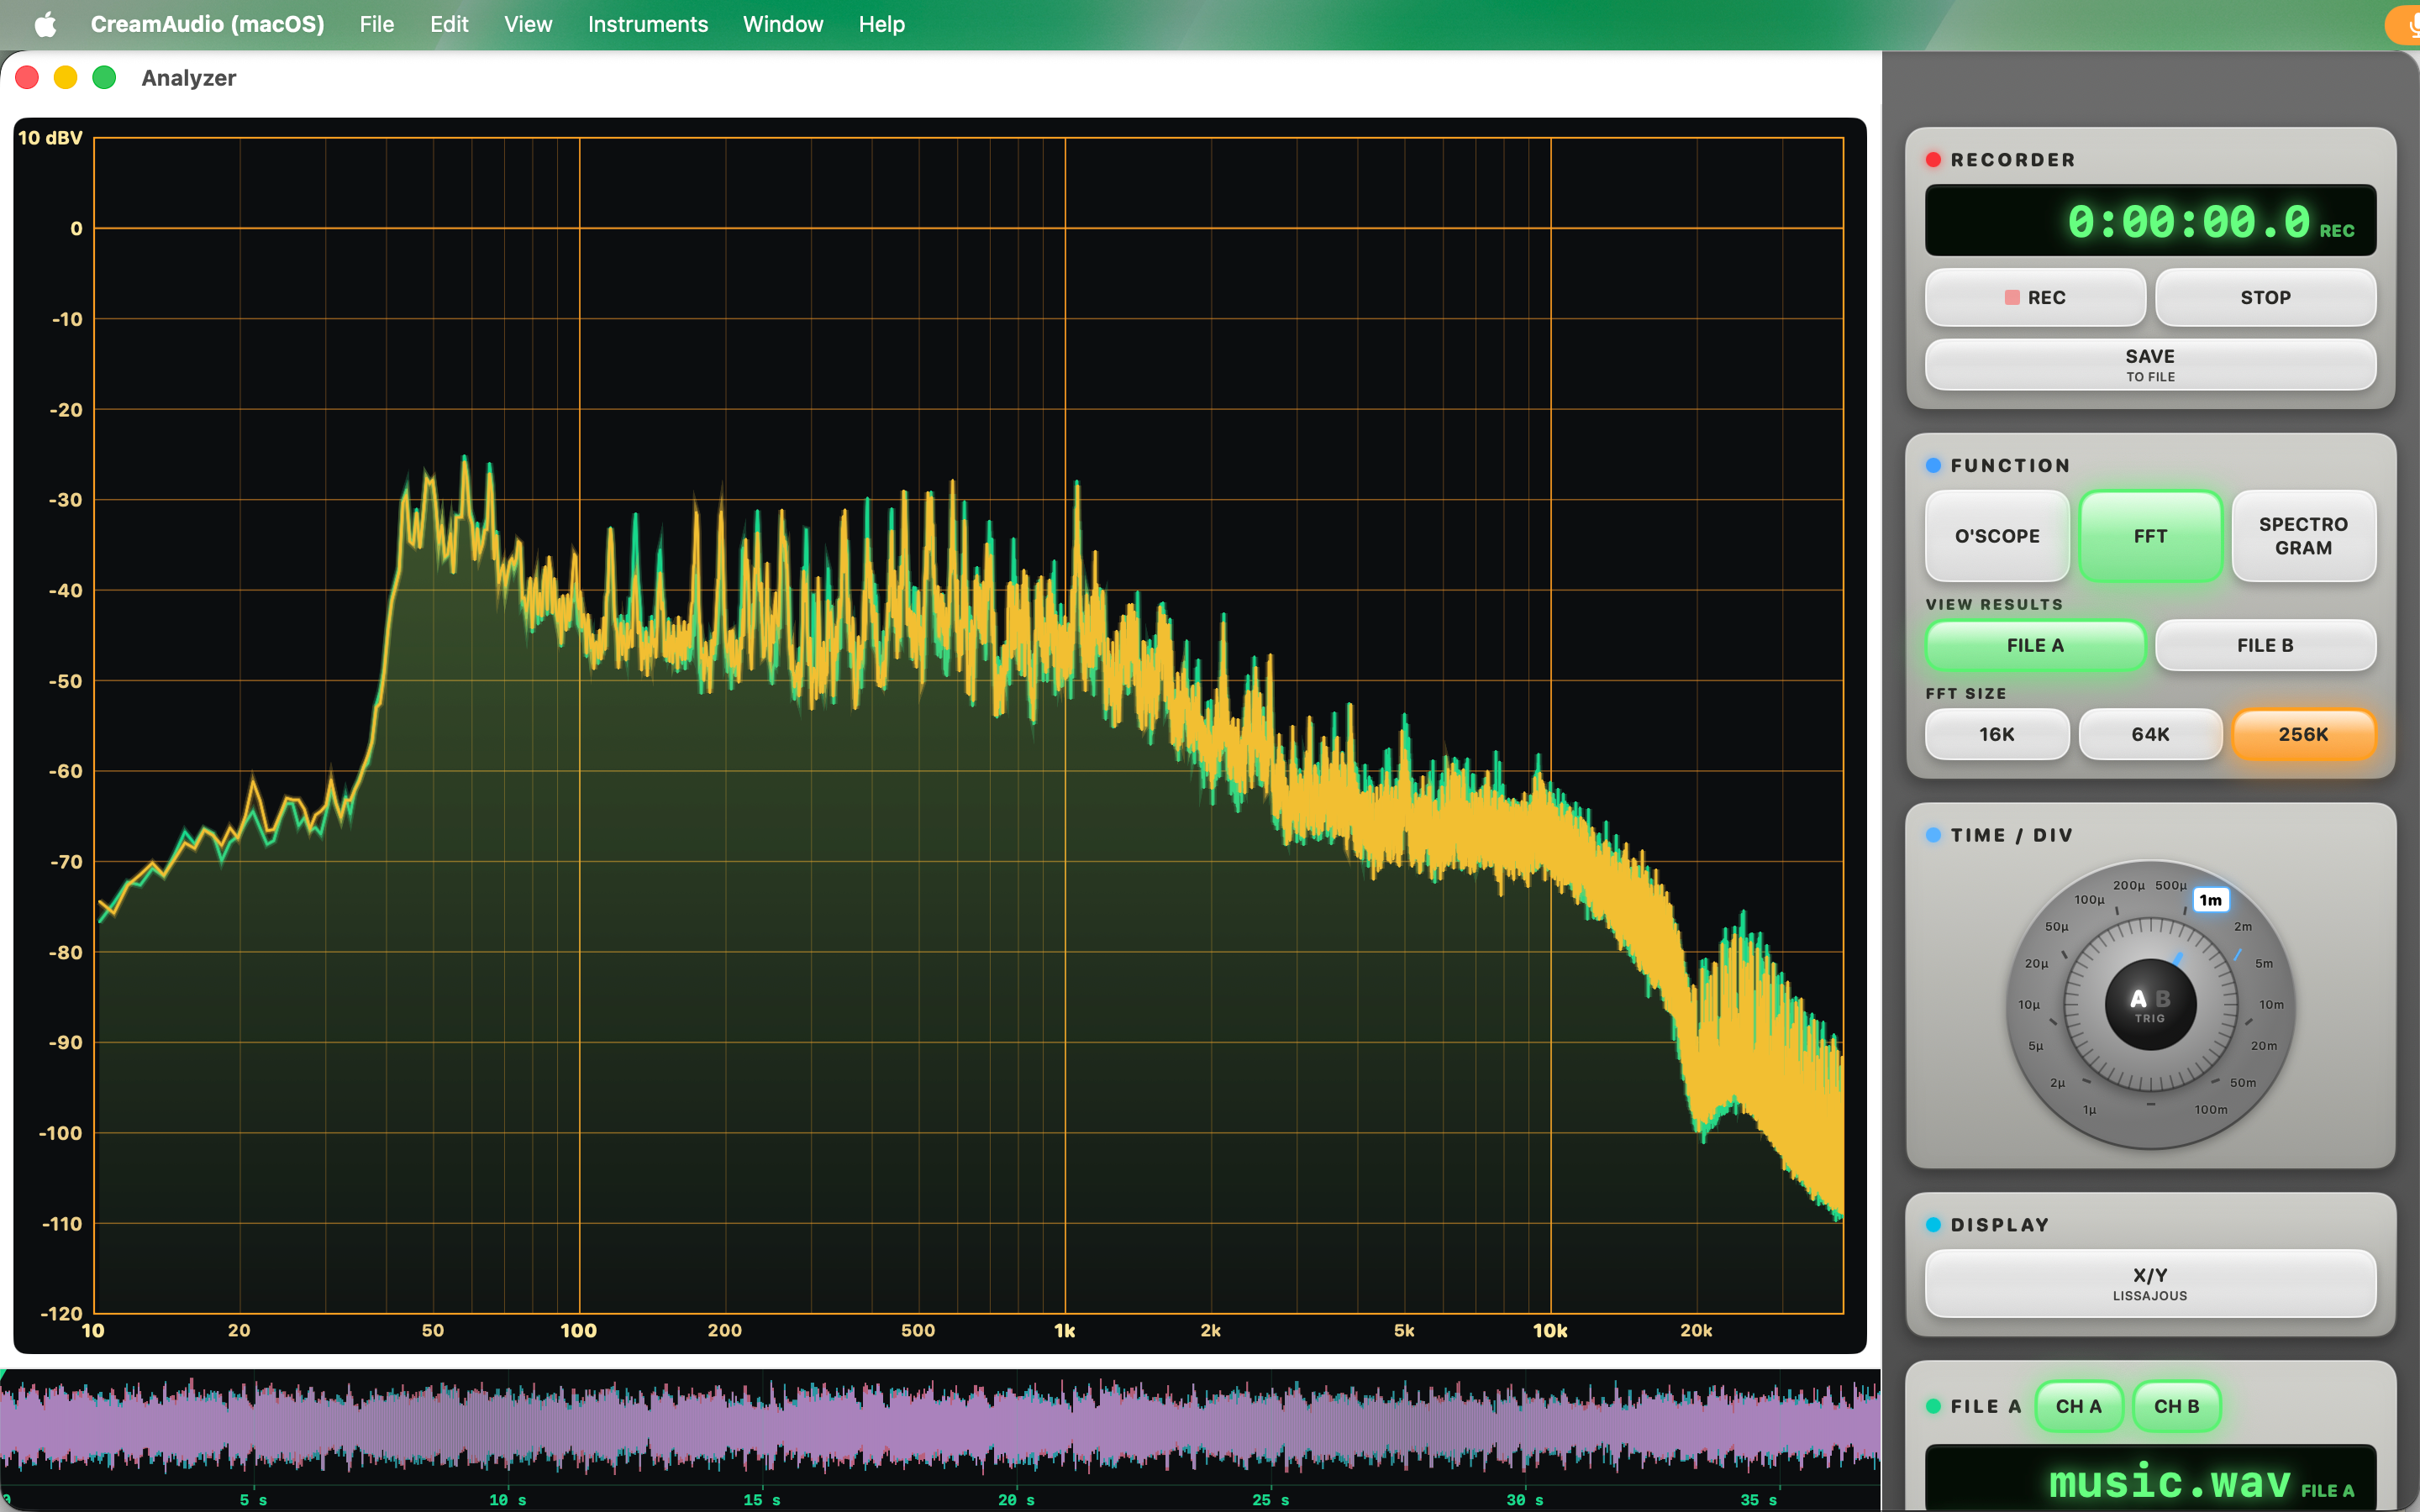
Task: Open the Instruments menu
Action: [x=647, y=24]
